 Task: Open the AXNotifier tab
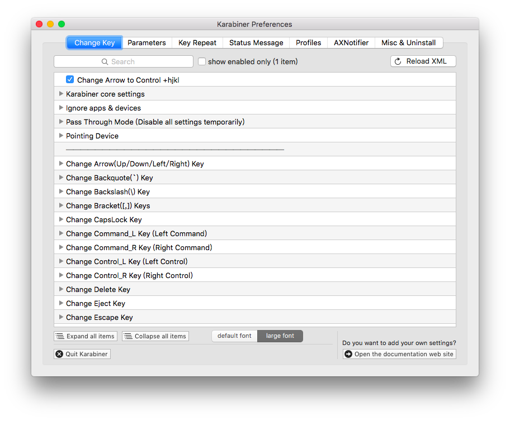[351, 43]
